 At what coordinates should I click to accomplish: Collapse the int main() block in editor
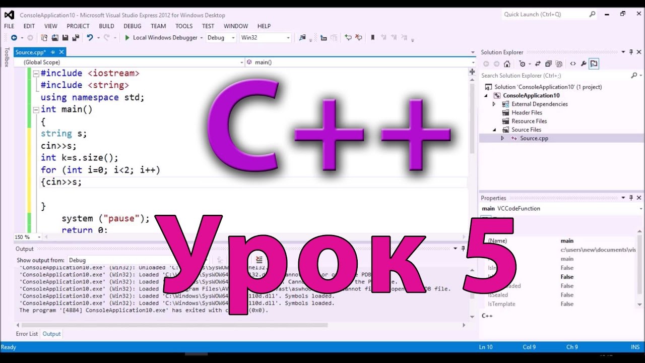pos(36,110)
